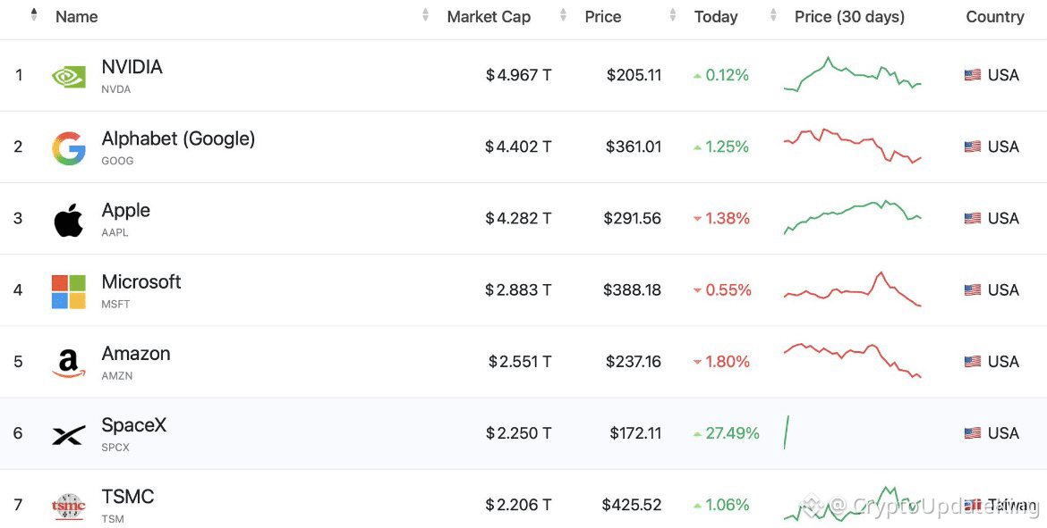Sort table using arrows before Price (30 days)
Screen dimensions: 1047x528
click(x=774, y=15)
